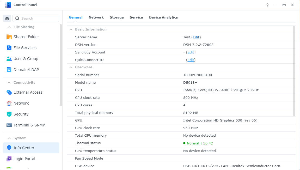Click the model name DS918+
Image resolution: width=300 pixels, height=170 pixels.
point(190,82)
